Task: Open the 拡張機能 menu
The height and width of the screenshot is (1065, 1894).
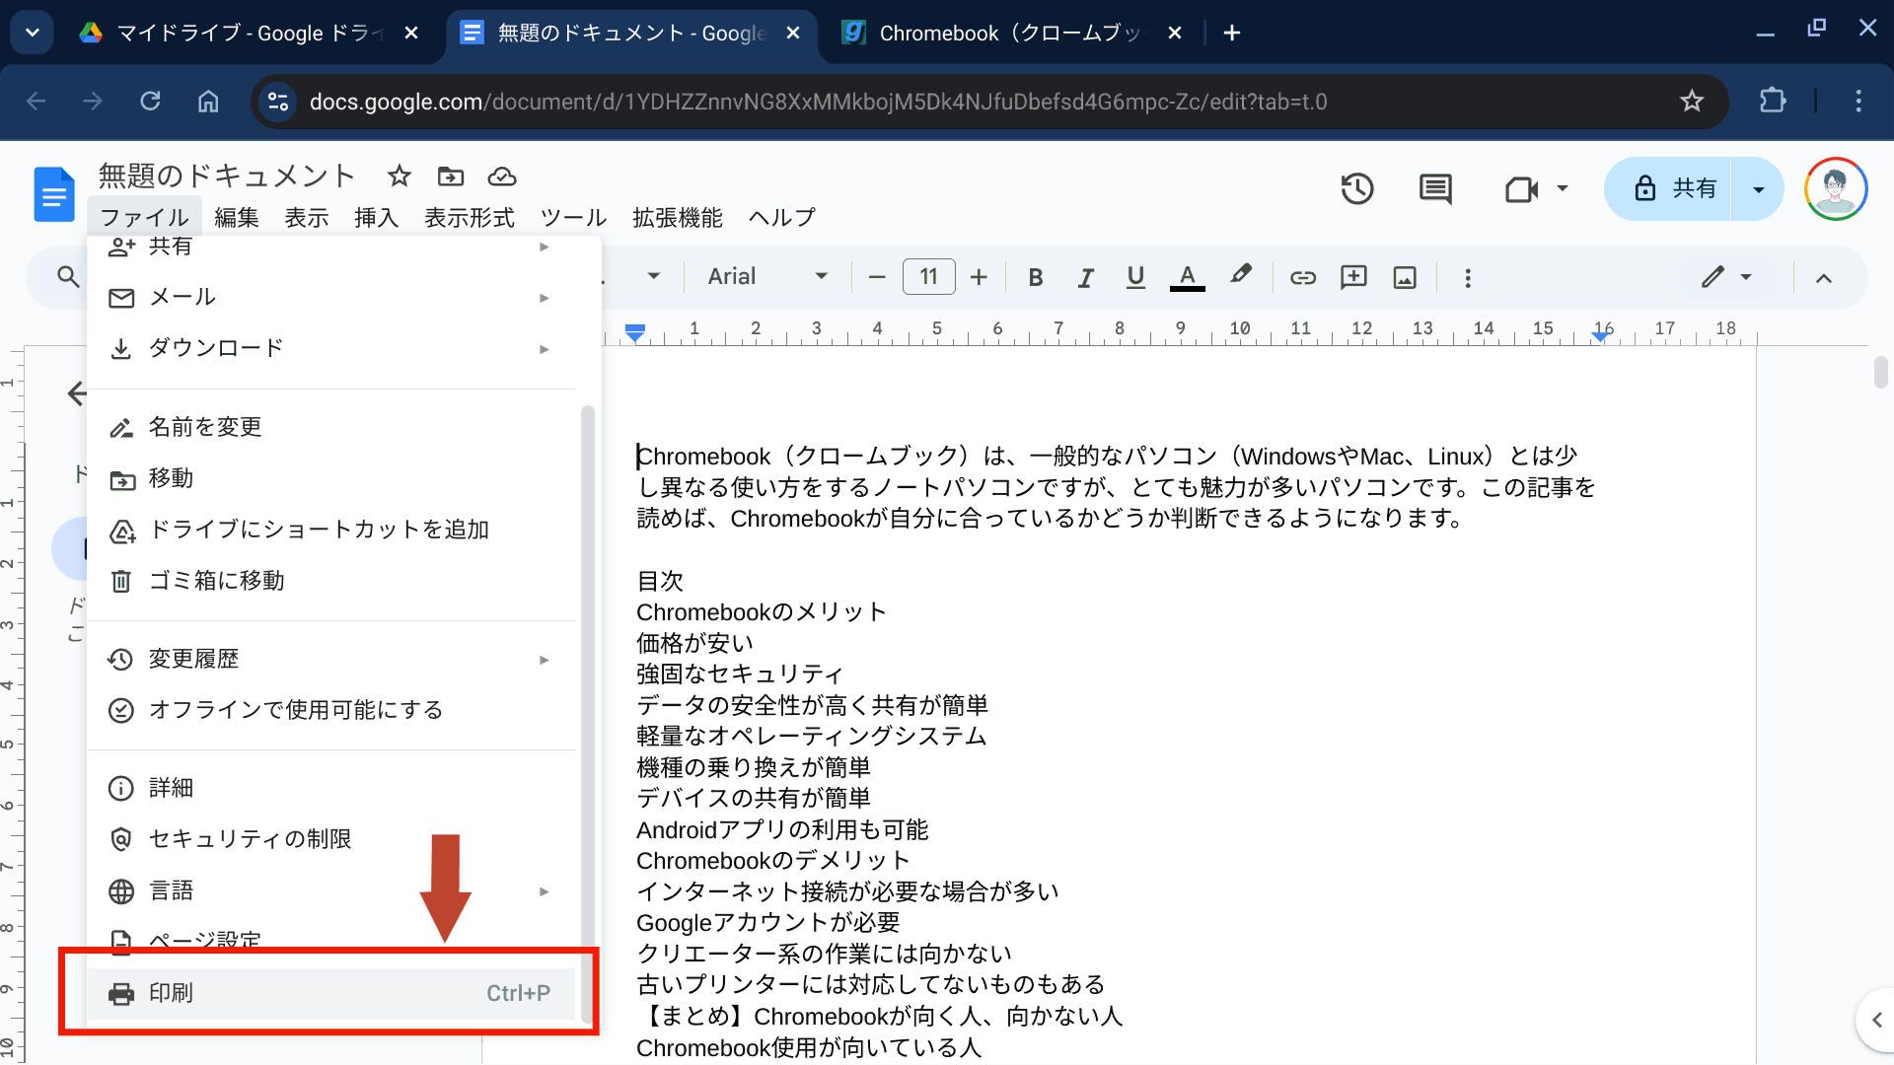Action: click(678, 217)
